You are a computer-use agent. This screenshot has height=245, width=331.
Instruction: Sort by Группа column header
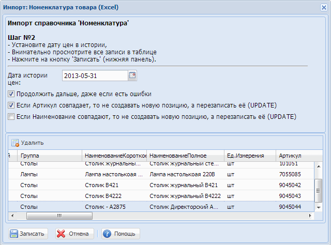click(x=50, y=156)
